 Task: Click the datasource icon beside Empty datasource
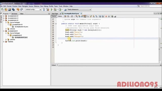[x=66, y=10]
